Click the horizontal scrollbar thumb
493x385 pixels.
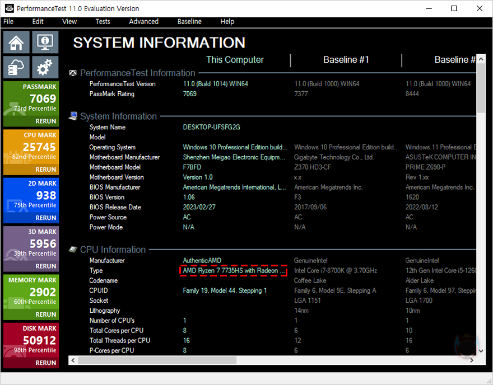click(157, 360)
